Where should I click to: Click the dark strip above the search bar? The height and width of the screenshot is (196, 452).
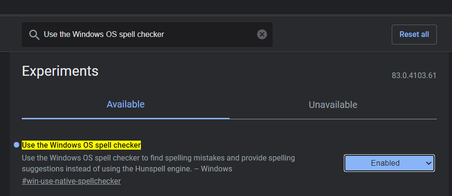[x=226, y=7]
